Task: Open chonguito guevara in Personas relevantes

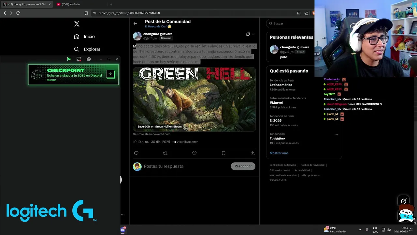Action: [x=295, y=47]
